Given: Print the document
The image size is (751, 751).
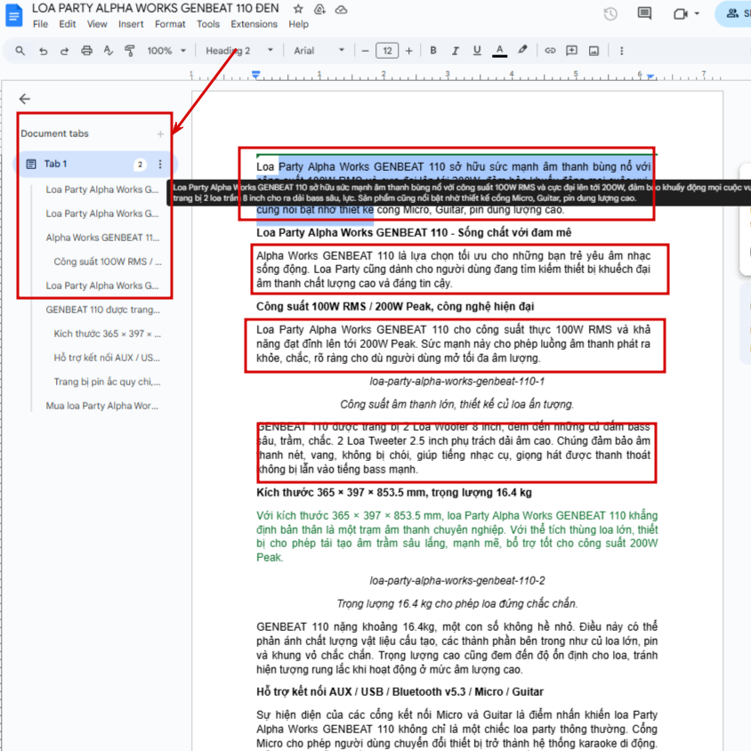Looking at the screenshot, I should click(86, 51).
